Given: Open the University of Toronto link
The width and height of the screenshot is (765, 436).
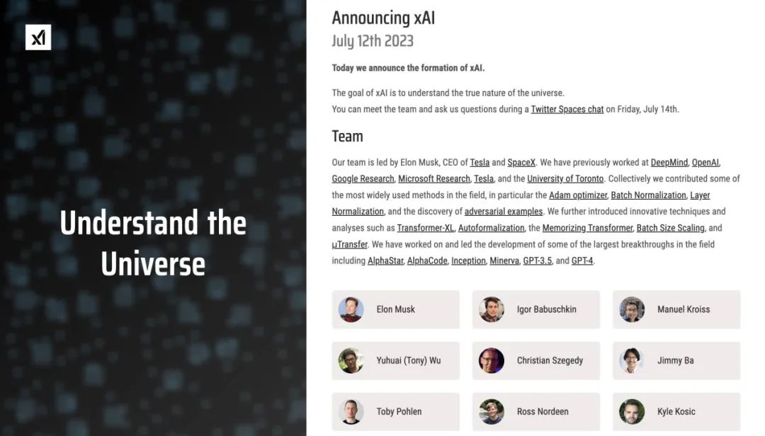Looking at the screenshot, I should (565, 178).
